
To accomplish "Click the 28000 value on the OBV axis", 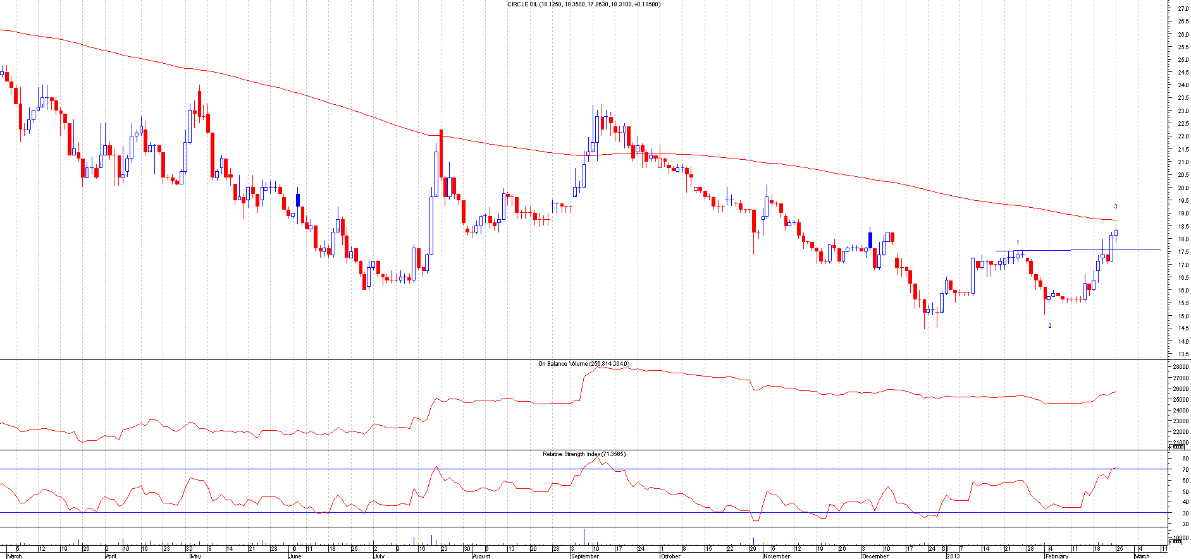I will (1180, 367).
